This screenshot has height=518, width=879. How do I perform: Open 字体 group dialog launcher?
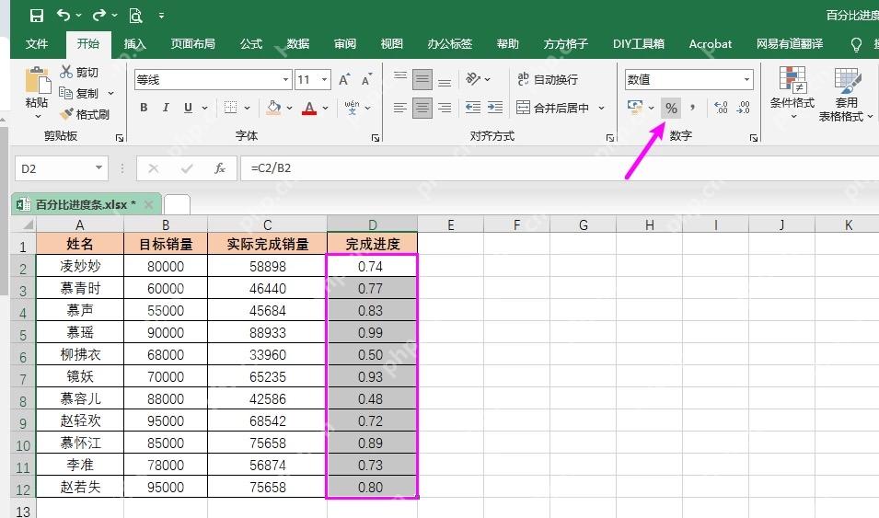click(375, 138)
